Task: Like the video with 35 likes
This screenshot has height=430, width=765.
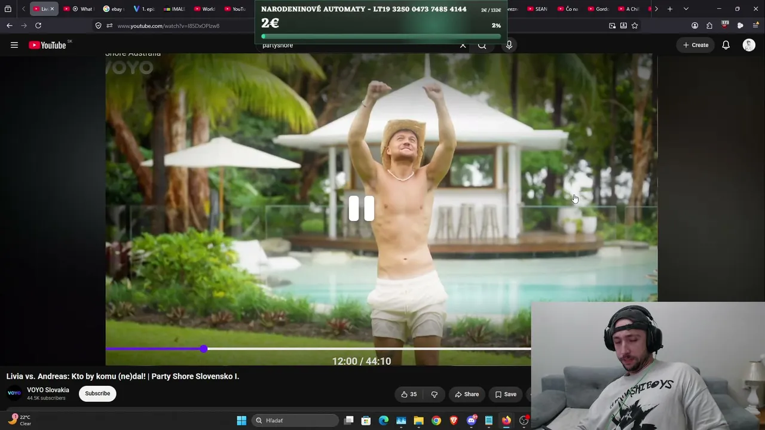Action: tap(409, 394)
